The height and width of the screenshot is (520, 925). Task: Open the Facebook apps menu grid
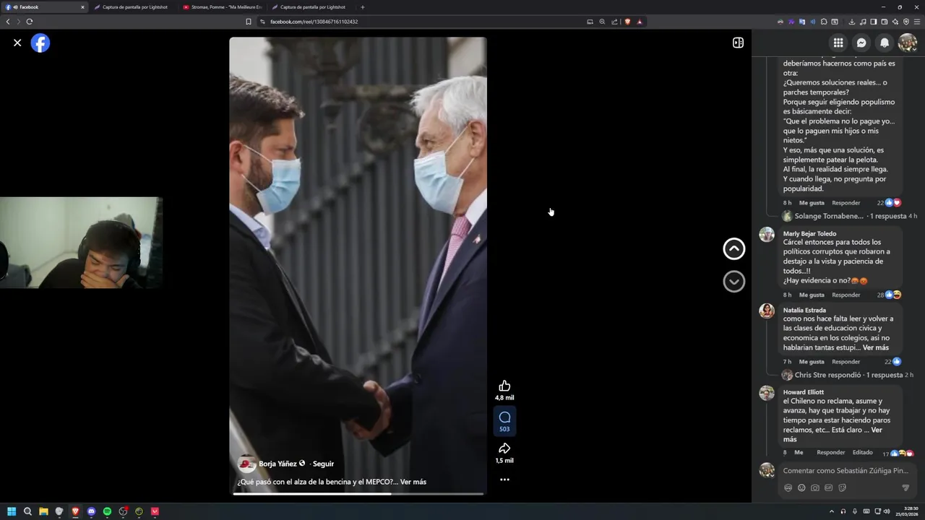pos(838,43)
